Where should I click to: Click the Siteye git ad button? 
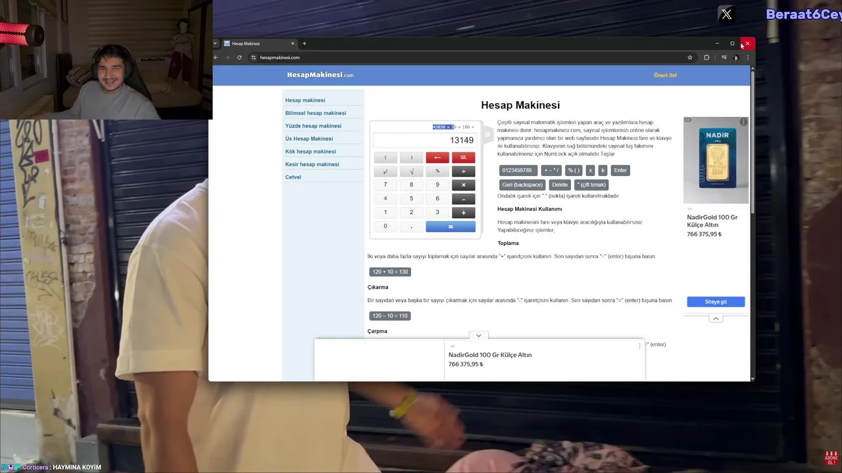click(x=716, y=302)
